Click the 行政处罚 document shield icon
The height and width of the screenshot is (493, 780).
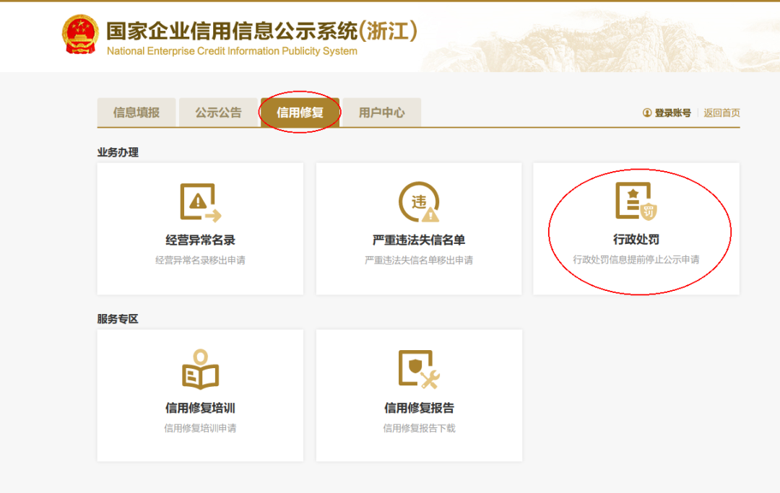636,201
